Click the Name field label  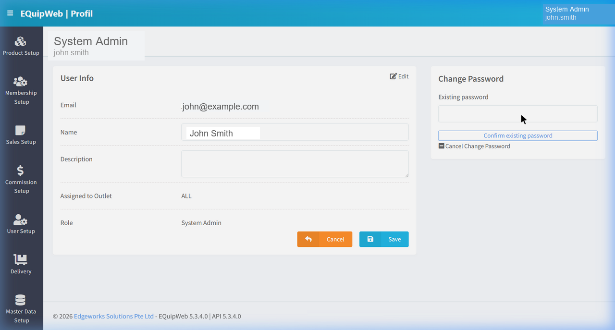tap(69, 132)
